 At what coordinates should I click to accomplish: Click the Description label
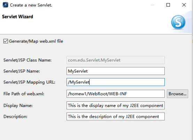(x=15, y=117)
